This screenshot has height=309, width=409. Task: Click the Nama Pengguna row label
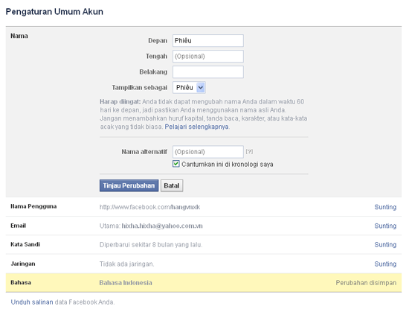(33, 206)
